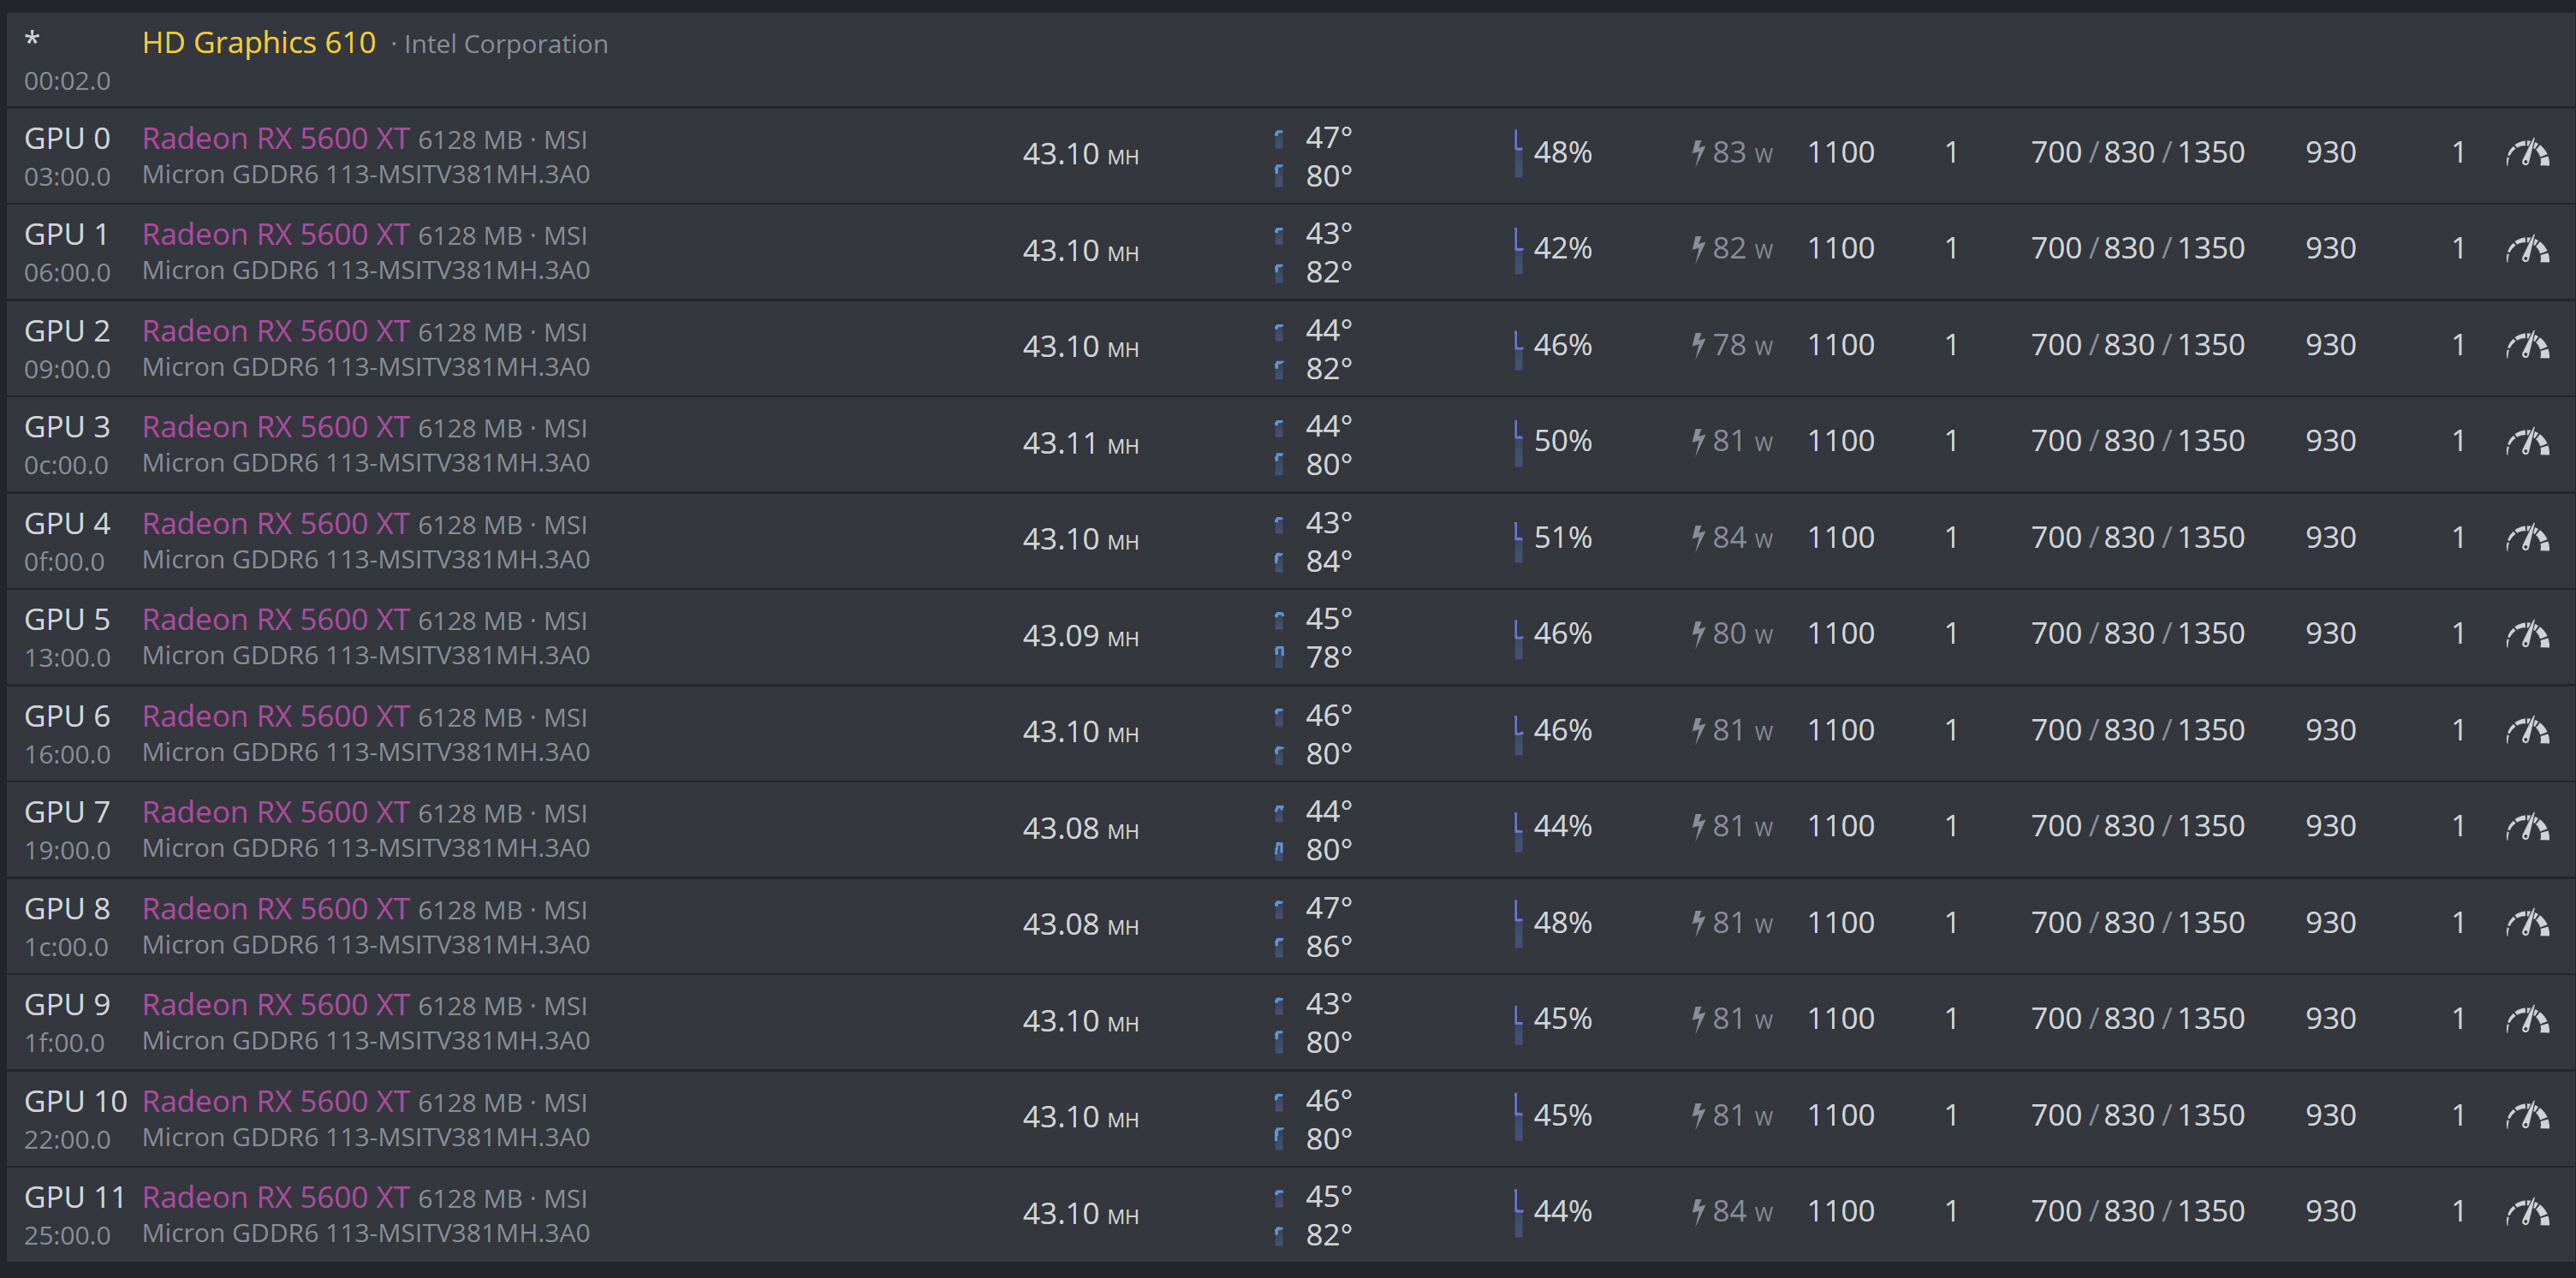Click speedometer icon on GPU 11 row
The height and width of the screenshot is (1278, 2576).
tap(2526, 1212)
